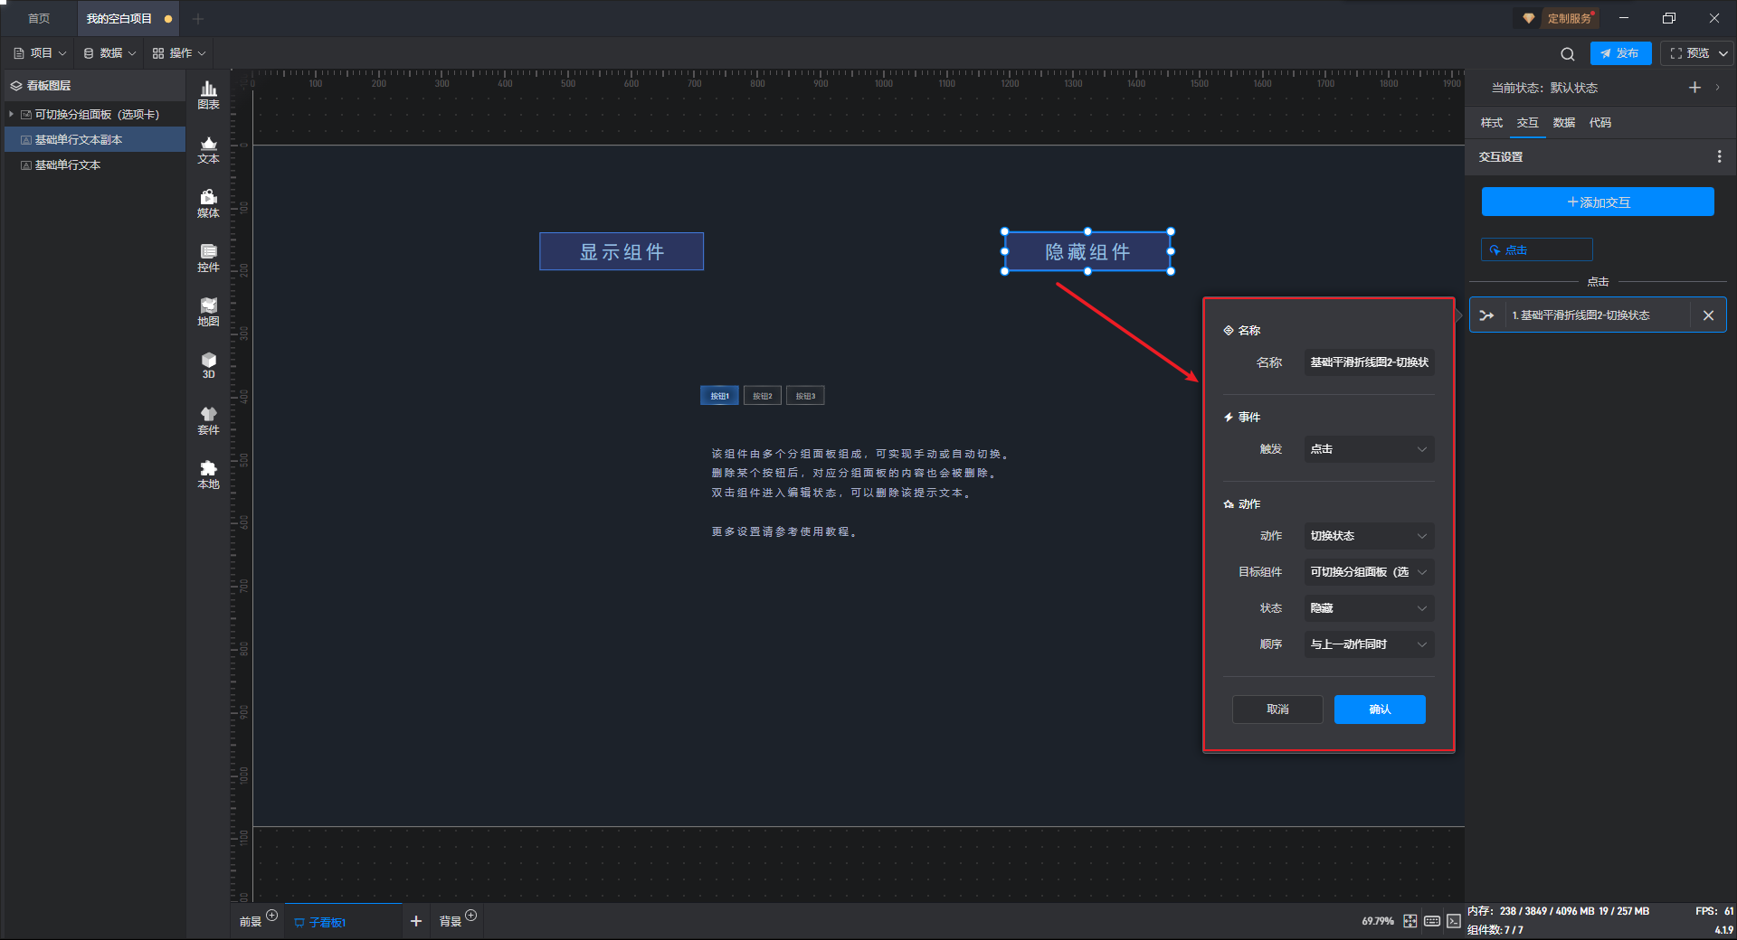Open the 顺序 dropdown showing 与上一动作同时
The height and width of the screenshot is (940, 1737).
tap(1368, 644)
